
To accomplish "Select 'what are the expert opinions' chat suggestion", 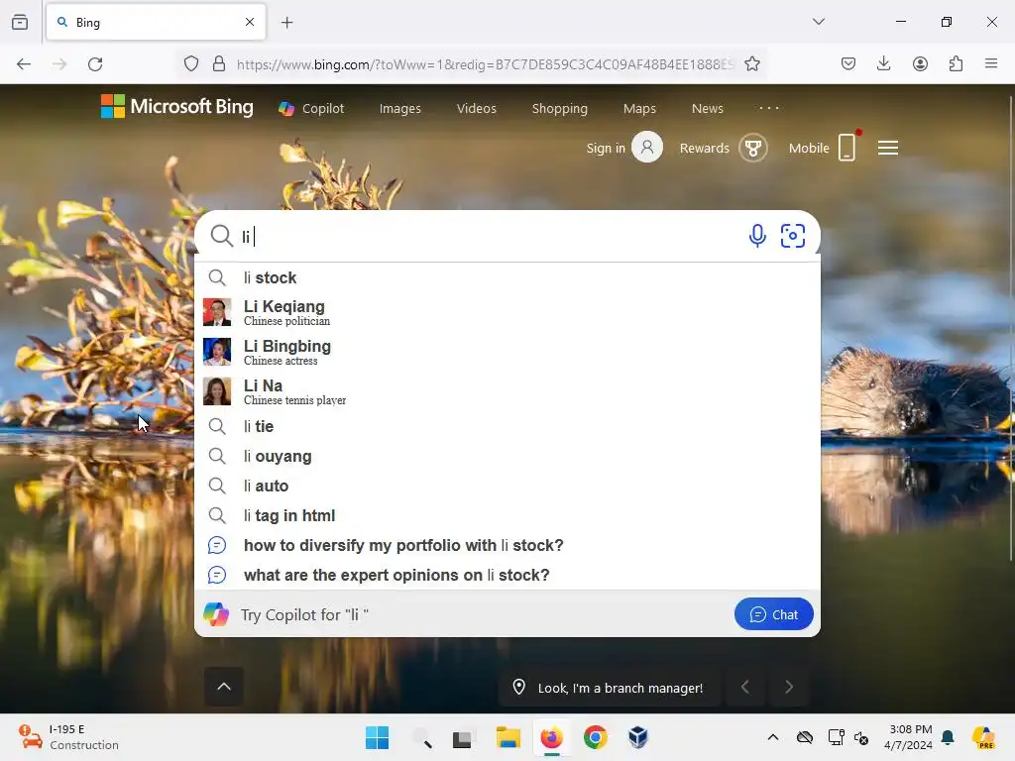I will pos(507,576).
